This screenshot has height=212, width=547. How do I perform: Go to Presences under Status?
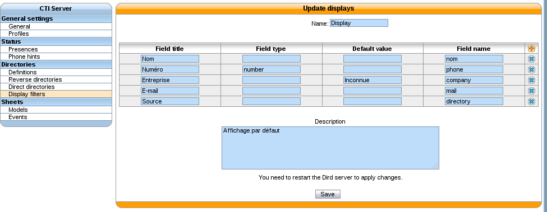click(23, 49)
